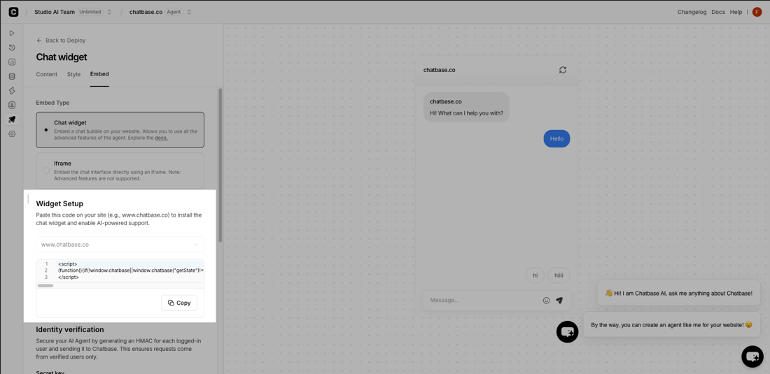Open the Contacts person icon
The image size is (770, 374).
[x=12, y=105]
